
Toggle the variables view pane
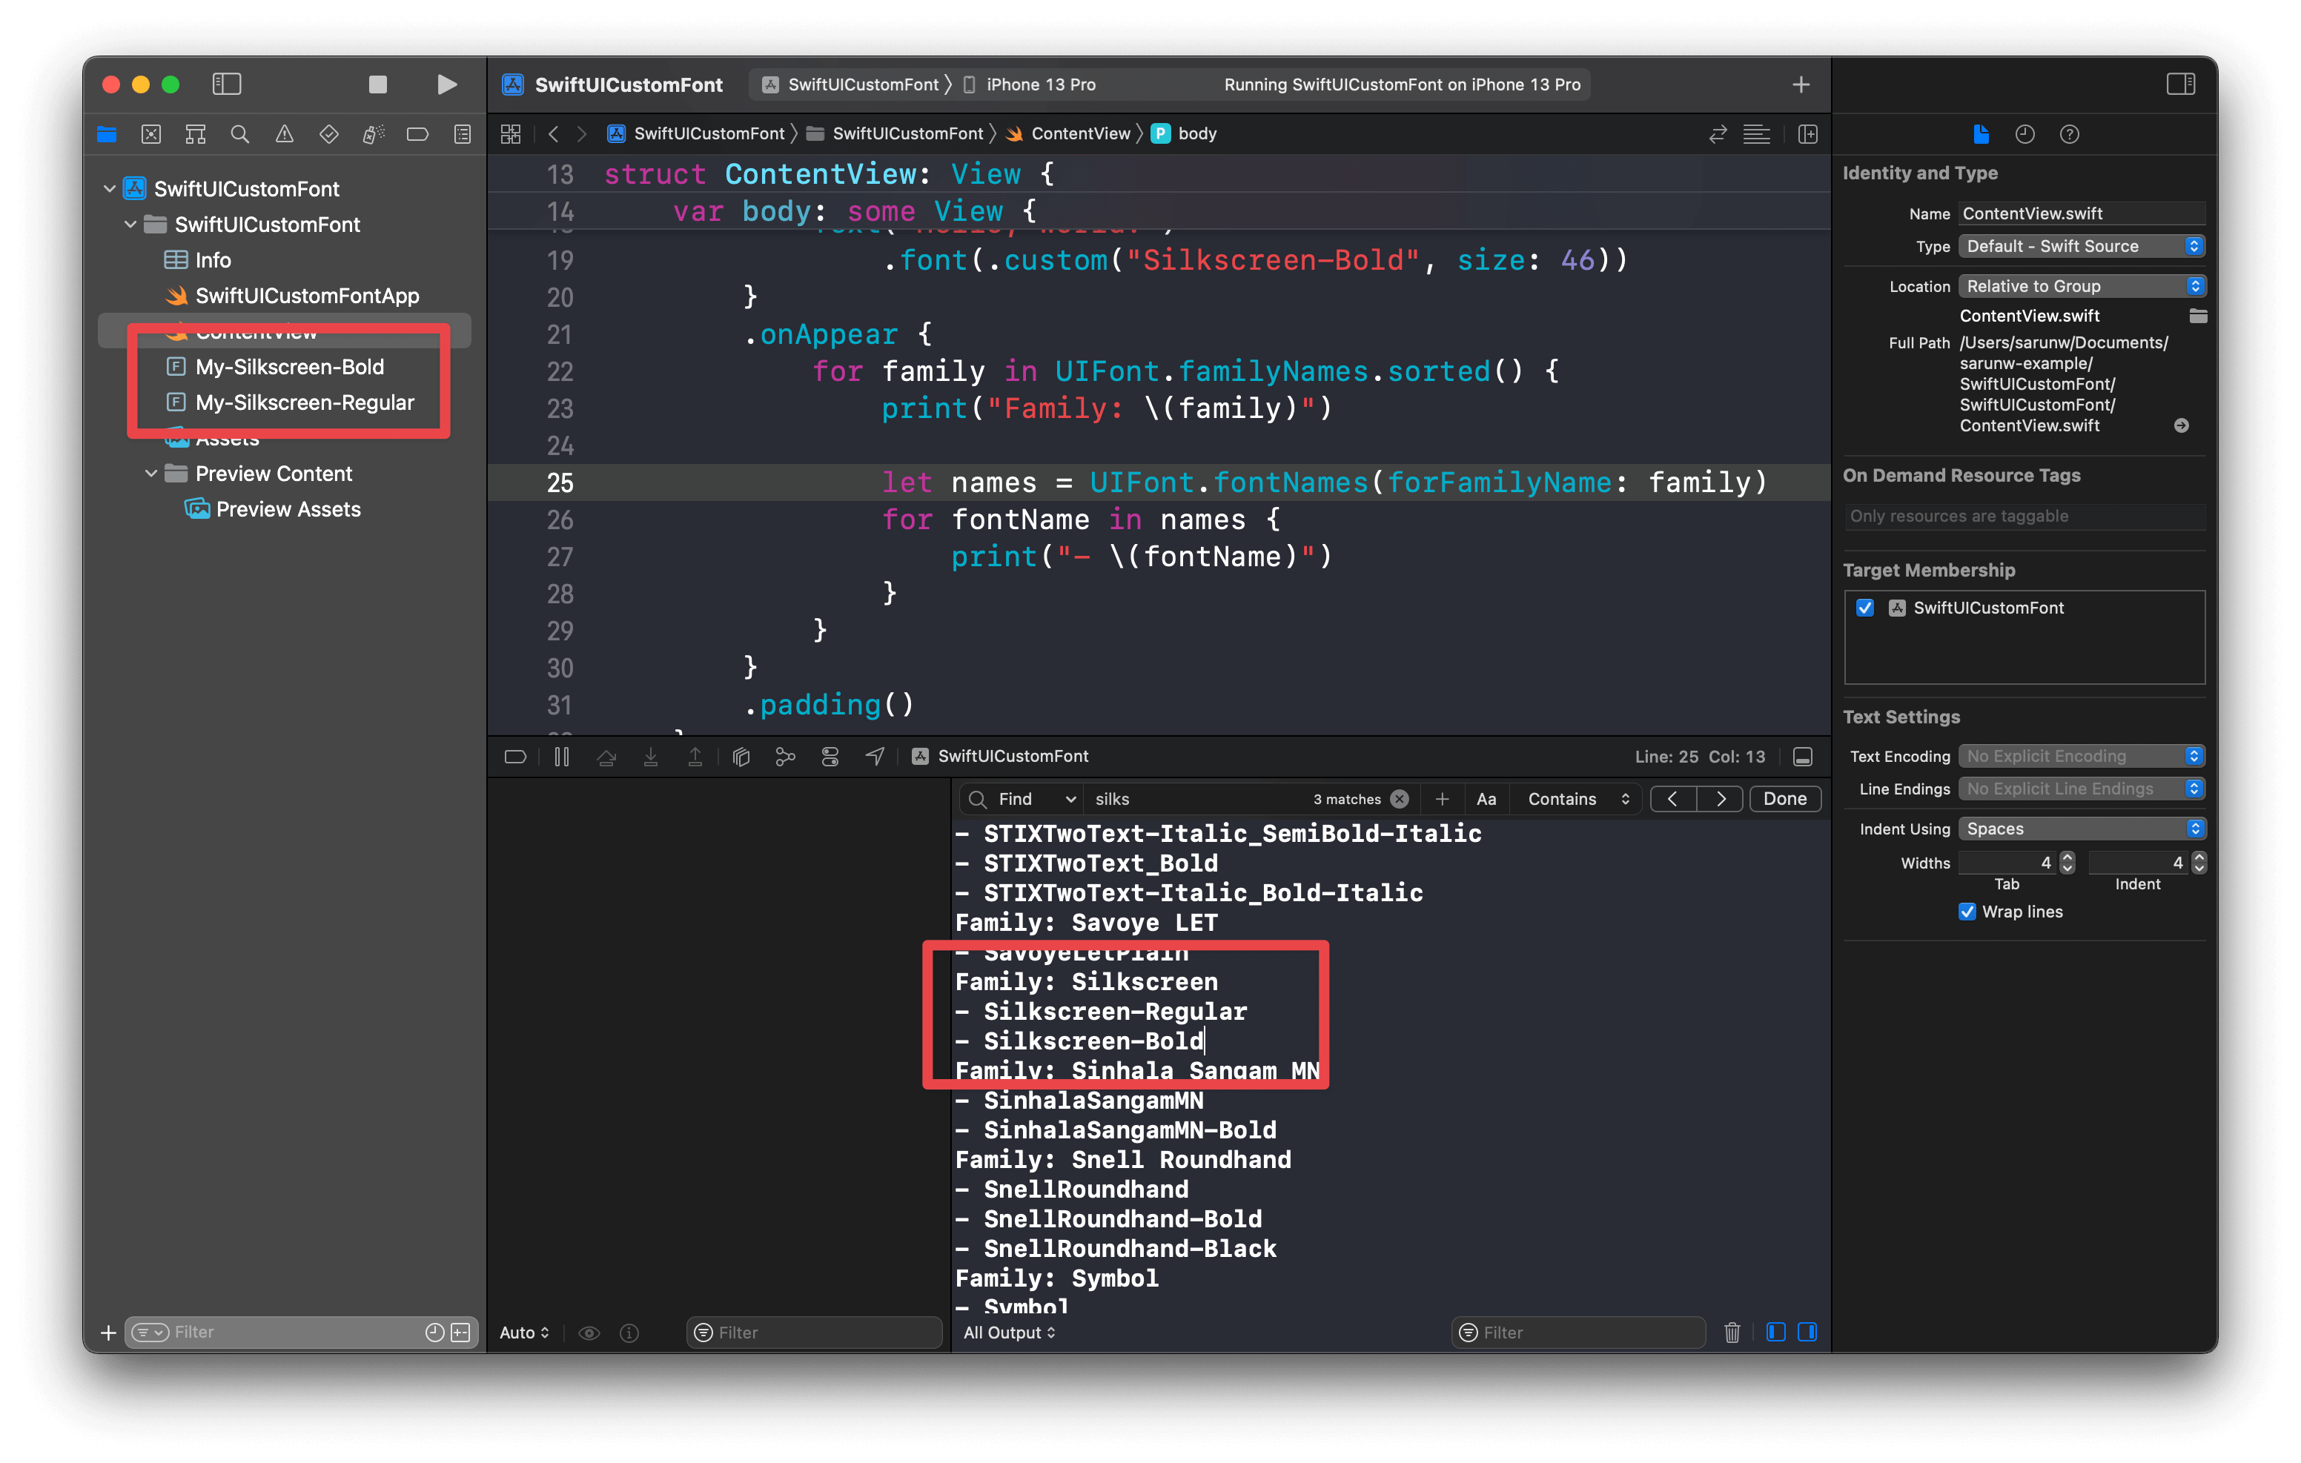coord(1776,1332)
